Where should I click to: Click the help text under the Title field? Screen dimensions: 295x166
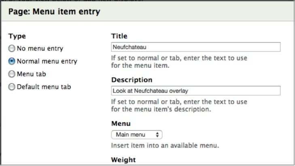(x=179, y=61)
